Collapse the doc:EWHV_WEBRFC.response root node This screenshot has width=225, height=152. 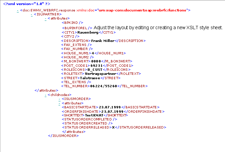(x=17, y=10)
